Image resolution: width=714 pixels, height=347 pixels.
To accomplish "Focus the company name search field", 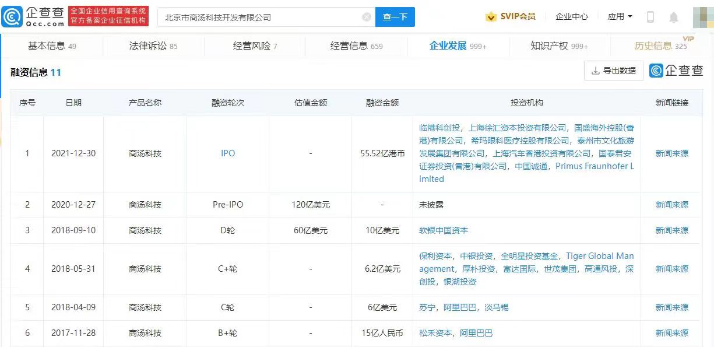I will tap(267, 17).
